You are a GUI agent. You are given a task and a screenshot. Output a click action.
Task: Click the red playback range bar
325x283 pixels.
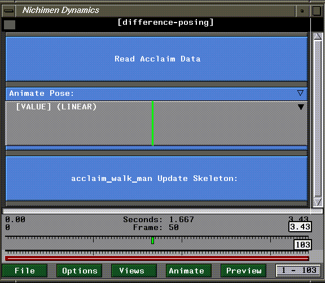(157, 258)
